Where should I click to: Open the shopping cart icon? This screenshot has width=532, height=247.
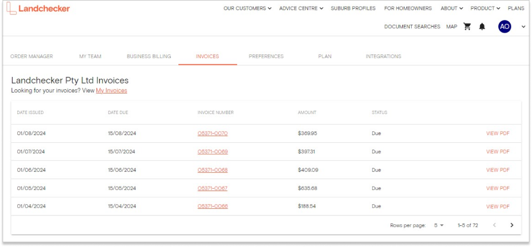click(467, 27)
